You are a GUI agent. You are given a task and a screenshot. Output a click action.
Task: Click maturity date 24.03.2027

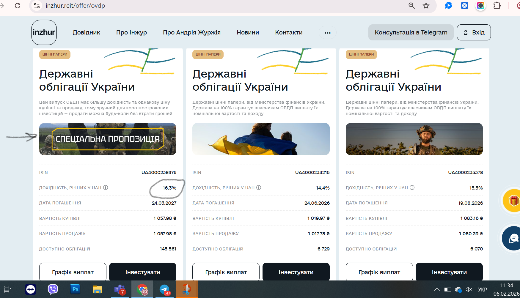(164, 203)
